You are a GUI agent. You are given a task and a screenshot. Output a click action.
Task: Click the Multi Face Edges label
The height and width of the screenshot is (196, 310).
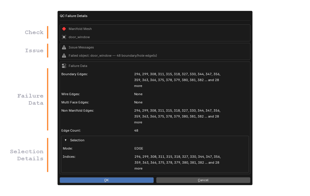point(75,102)
